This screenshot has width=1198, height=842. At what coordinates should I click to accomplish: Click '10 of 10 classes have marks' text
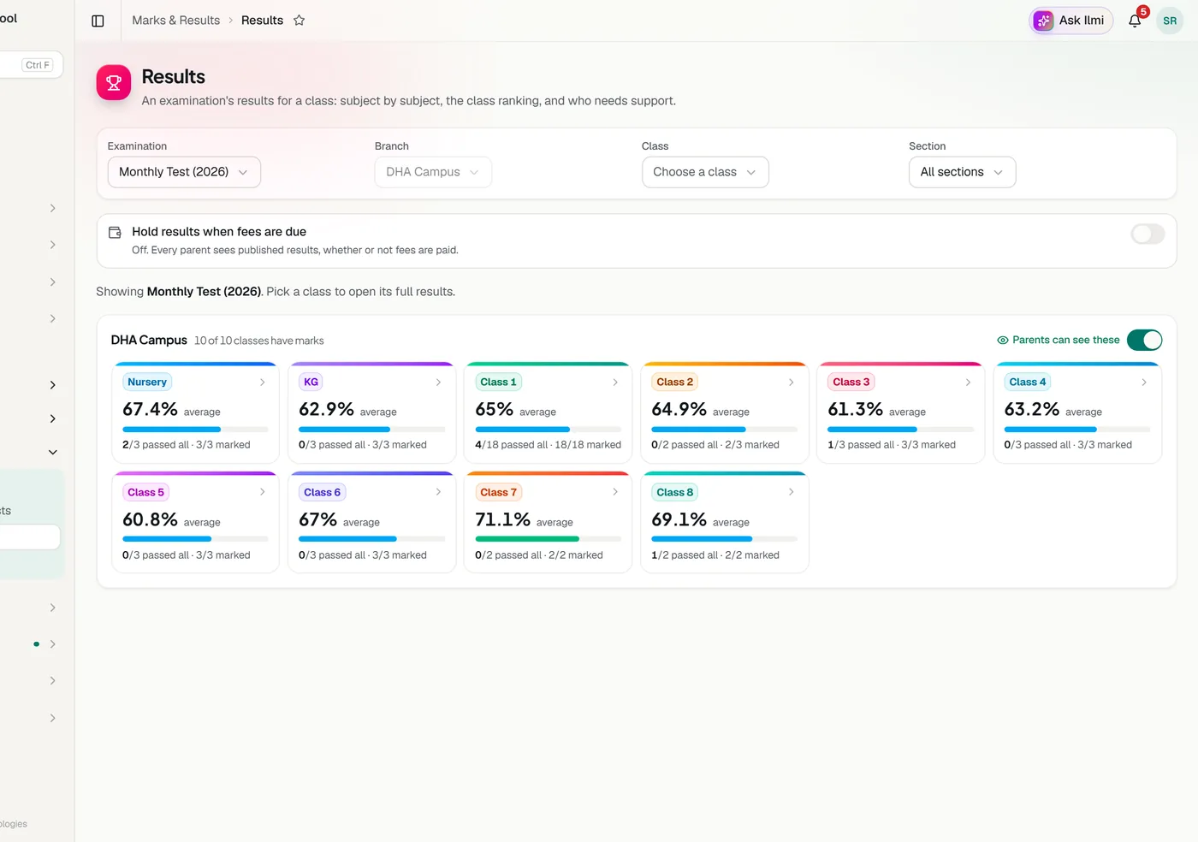click(x=259, y=341)
